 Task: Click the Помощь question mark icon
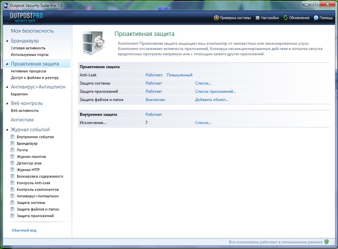pos(316,18)
